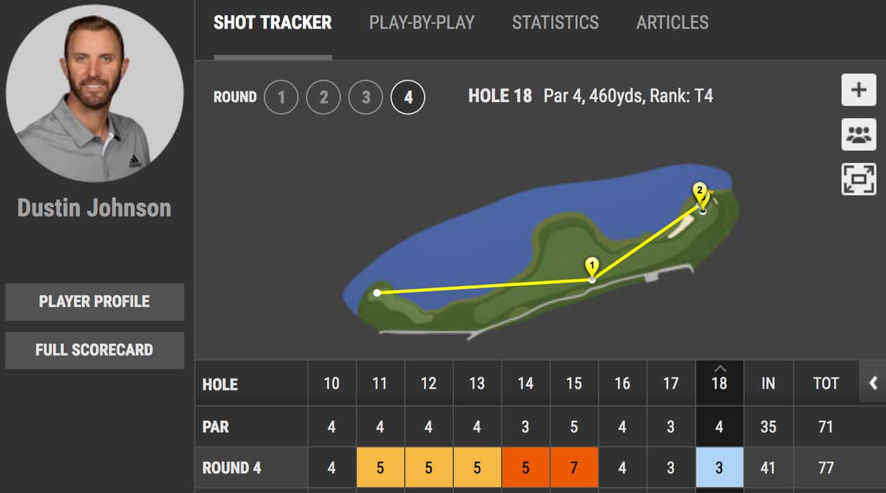Click the group players icon
The width and height of the screenshot is (886, 493).
(x=859, y=135)
